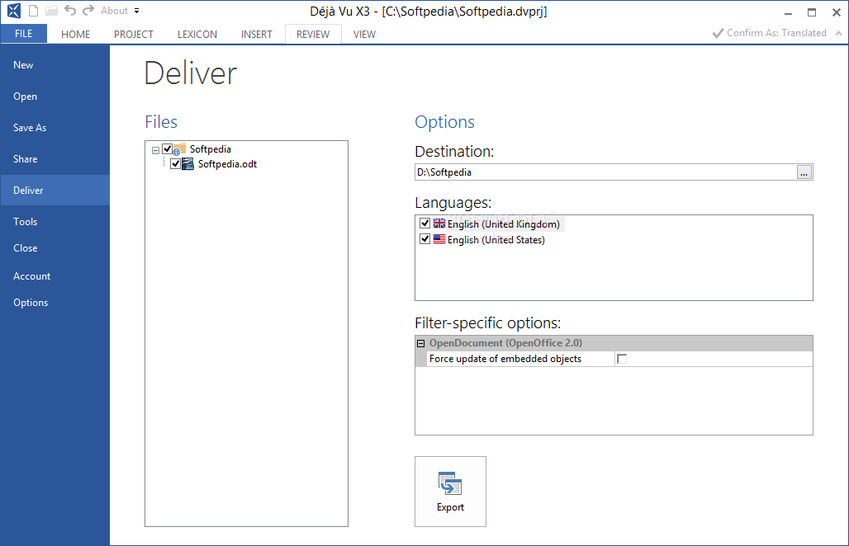
Task: Select English (United Kingdom) language row
Action: [504, 224]
